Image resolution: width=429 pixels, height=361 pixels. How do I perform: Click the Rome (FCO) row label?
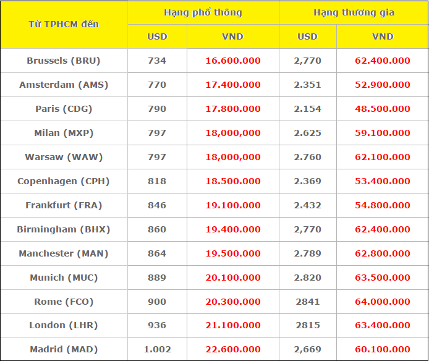[x=64, y=302]
